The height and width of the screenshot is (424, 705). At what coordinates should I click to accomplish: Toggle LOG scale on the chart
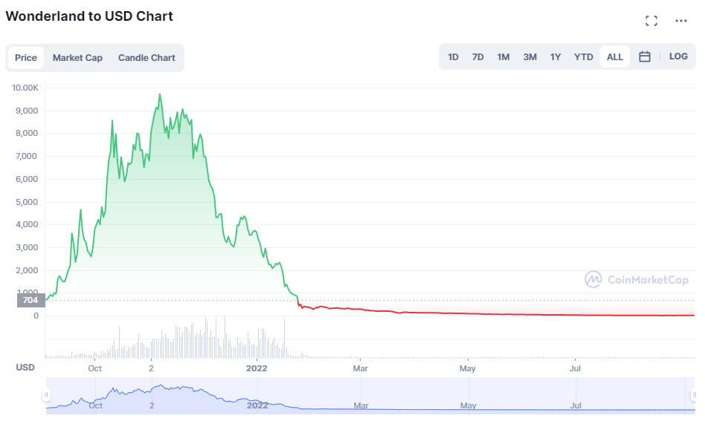678,56
